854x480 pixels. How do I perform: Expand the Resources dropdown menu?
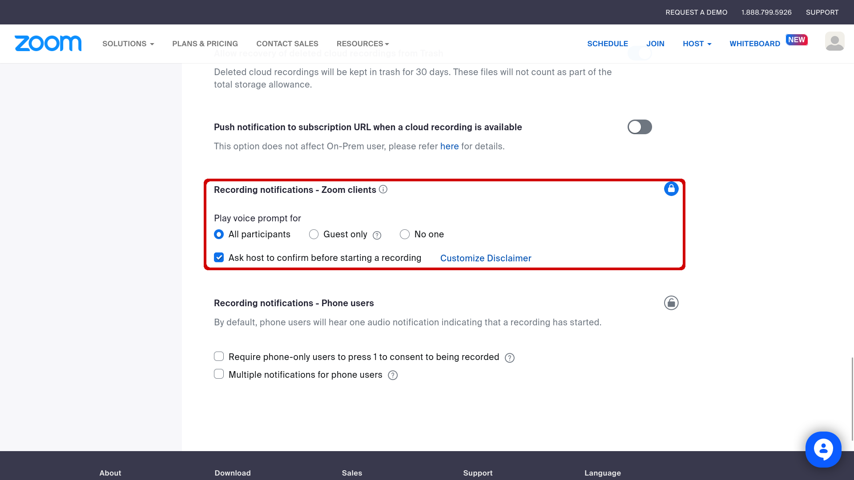(363, 44)
